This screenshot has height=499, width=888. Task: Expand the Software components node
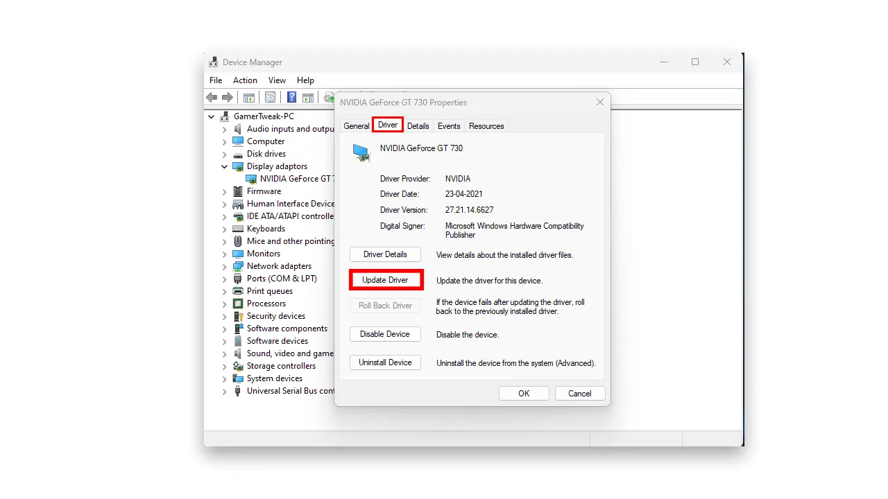point(224,329)
